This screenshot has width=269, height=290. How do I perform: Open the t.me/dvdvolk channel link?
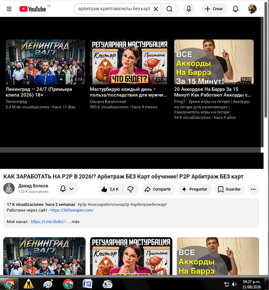click(49, 222)
